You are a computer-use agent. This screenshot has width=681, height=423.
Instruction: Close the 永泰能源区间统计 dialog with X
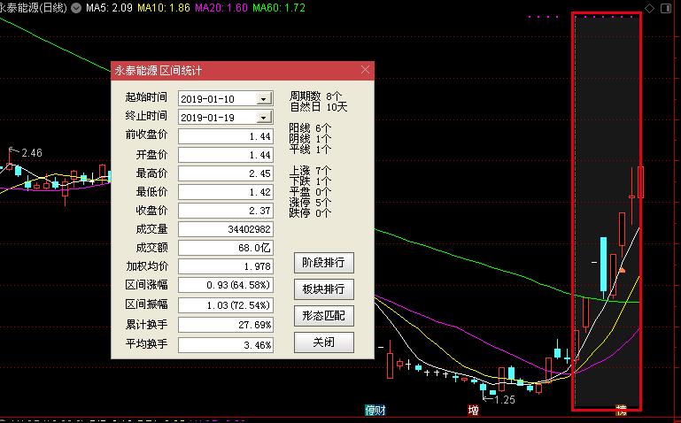pyautogui.click(x=365, y=70)
